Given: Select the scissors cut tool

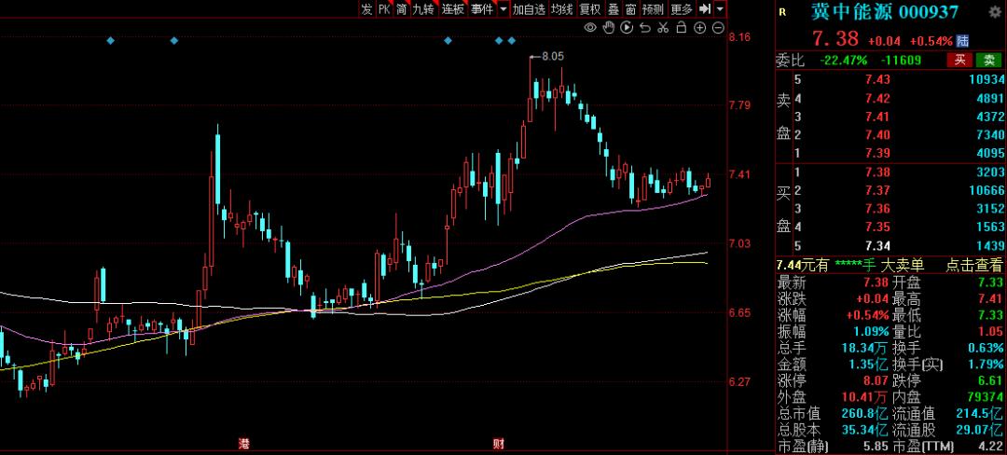Looking at the screenshot, I should click(x=662, y=28).
